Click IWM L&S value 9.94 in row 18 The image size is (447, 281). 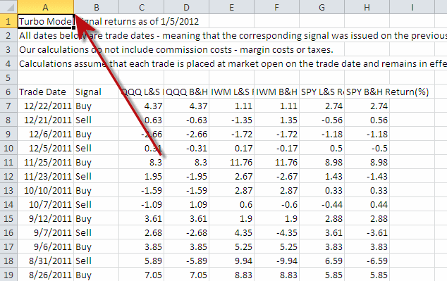[231, 261]
